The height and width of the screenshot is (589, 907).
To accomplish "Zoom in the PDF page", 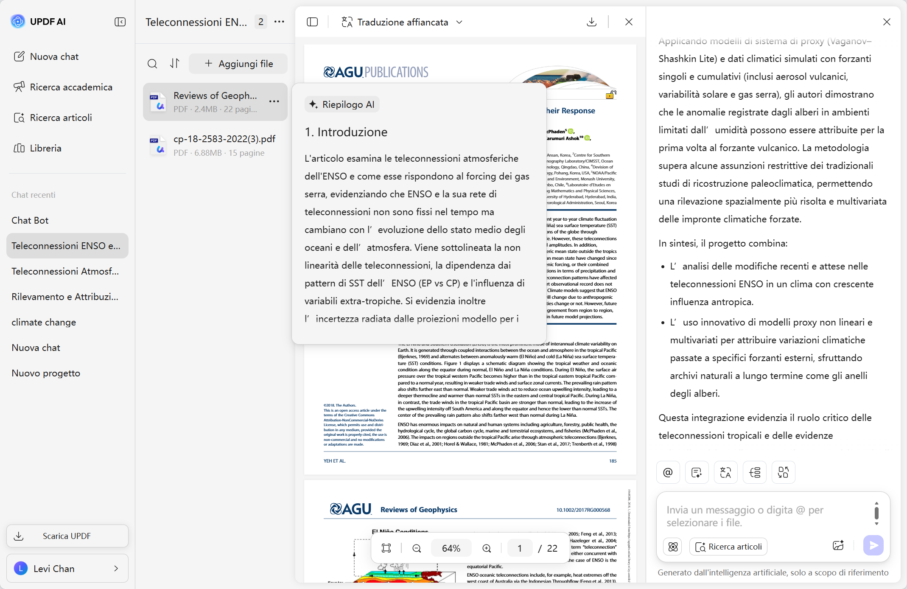I will [x=487, y=548].
